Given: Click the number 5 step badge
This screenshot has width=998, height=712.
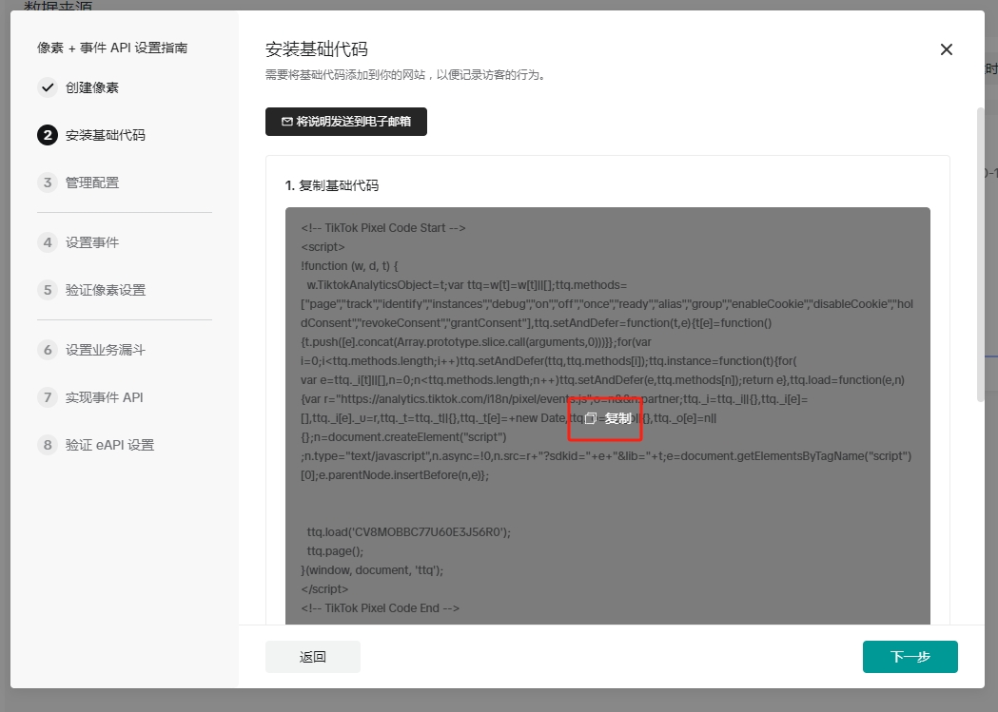Looking at the screenshot, I should [x=48, y=291].
